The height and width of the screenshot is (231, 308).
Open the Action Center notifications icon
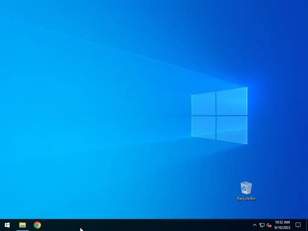298,225
